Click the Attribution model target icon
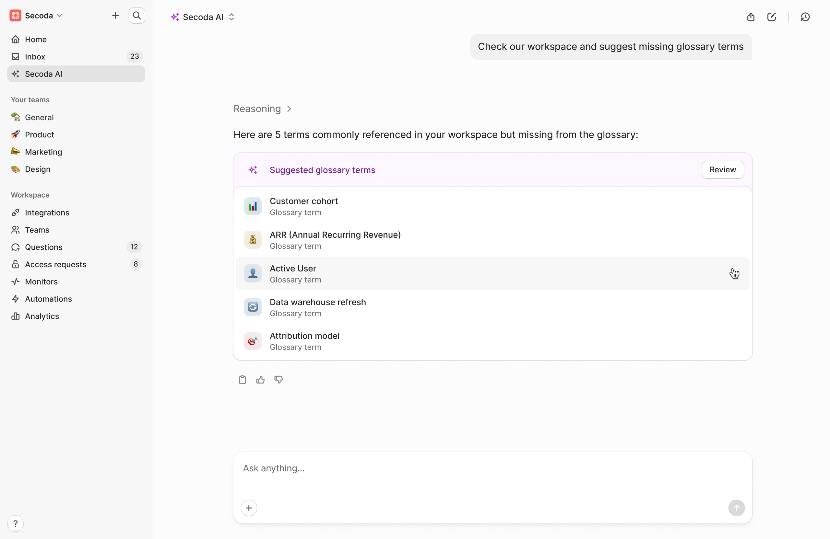This screenshot has height=539, width=830. [x=253, y=341]
